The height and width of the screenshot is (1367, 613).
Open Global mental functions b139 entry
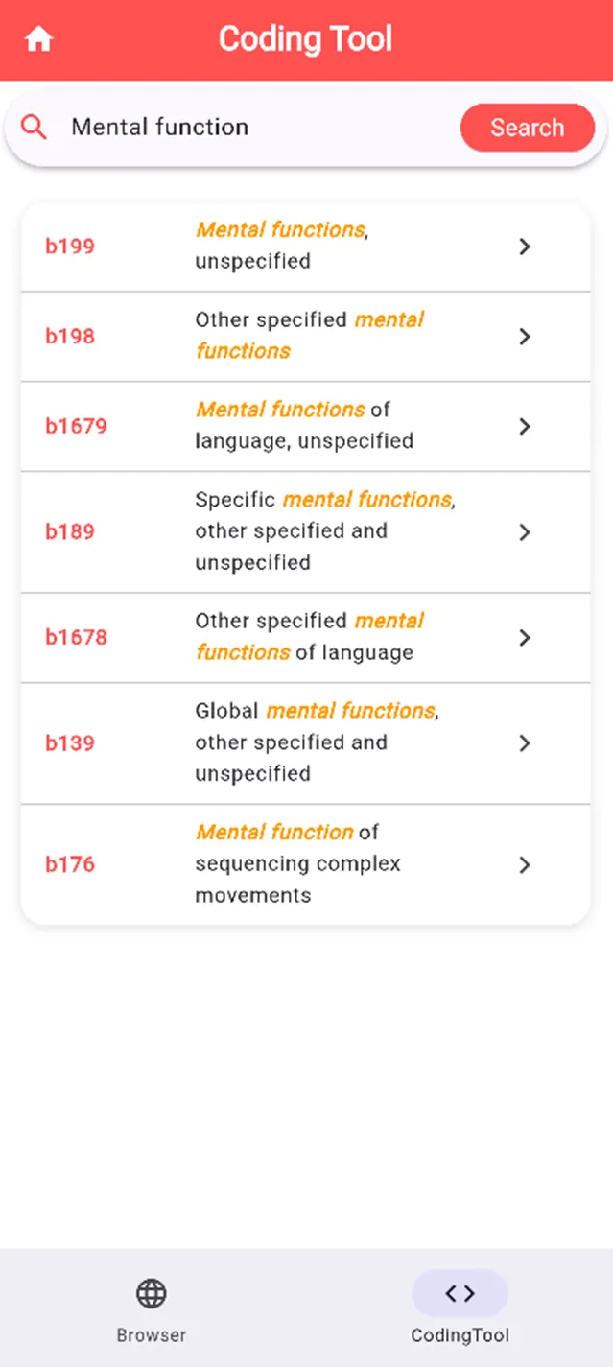315,742
